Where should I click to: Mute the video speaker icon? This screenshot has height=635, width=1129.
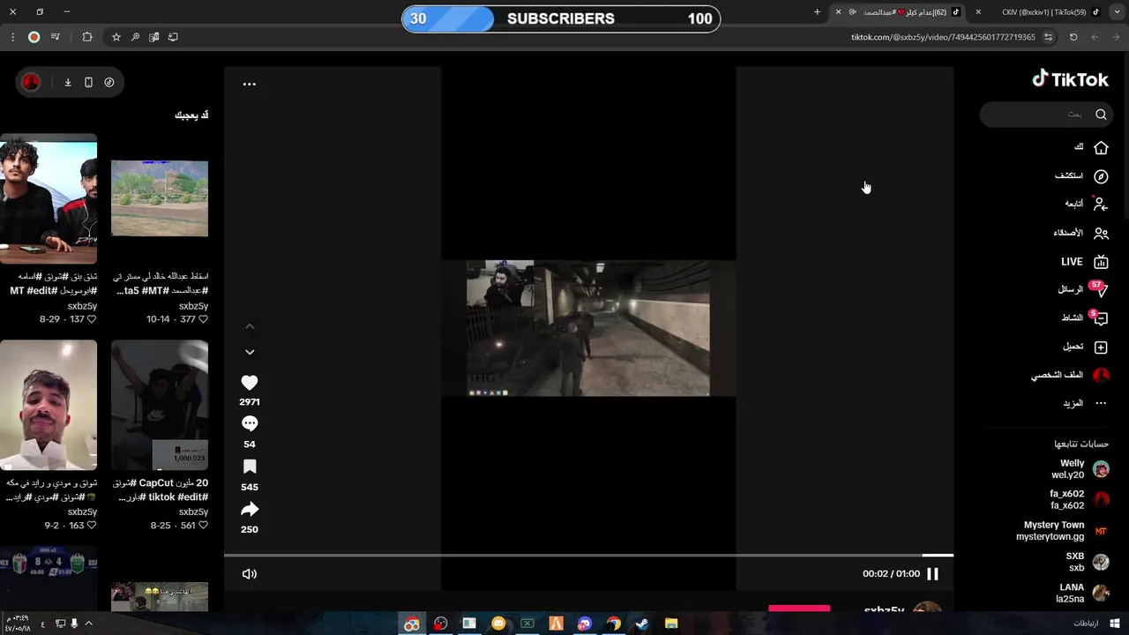click(250, 574)
